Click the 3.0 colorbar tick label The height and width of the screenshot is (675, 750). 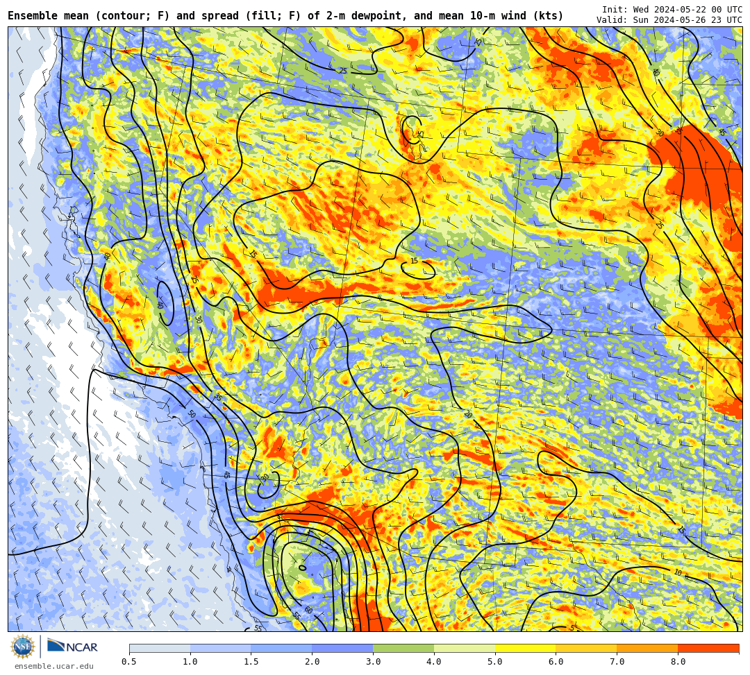pyautogui.click(x=373, y=662)
